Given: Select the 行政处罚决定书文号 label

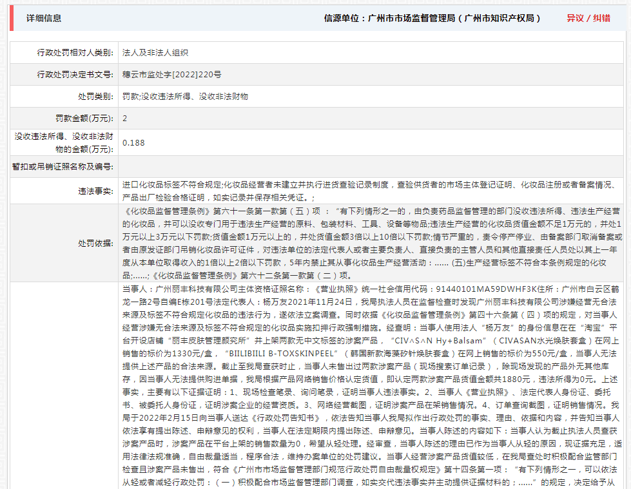Looking at the screenshot, I should coord(75,75).
